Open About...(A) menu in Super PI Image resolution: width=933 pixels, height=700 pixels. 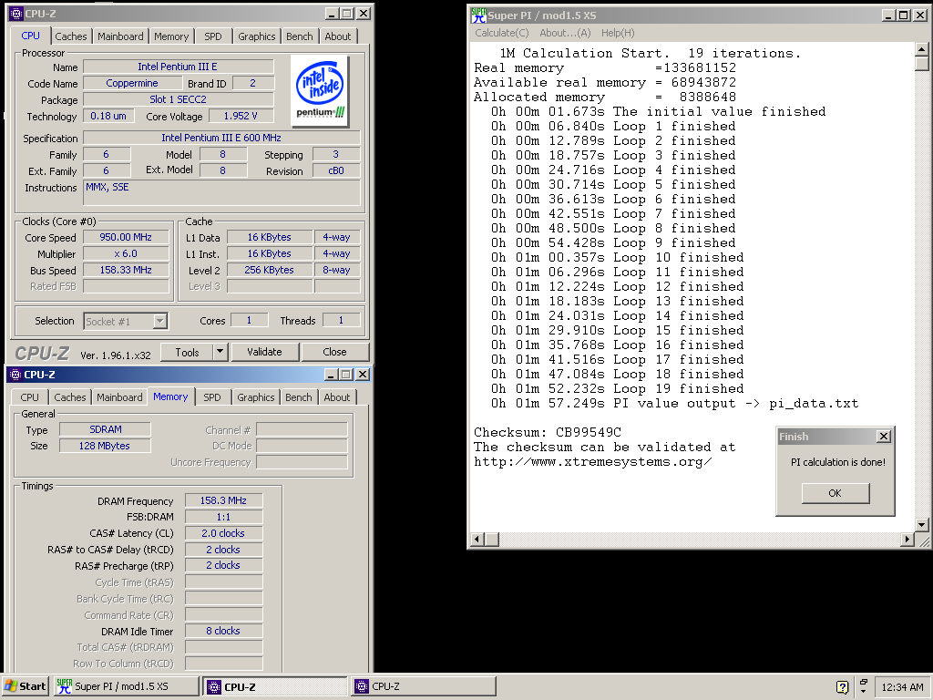[565, 34]
